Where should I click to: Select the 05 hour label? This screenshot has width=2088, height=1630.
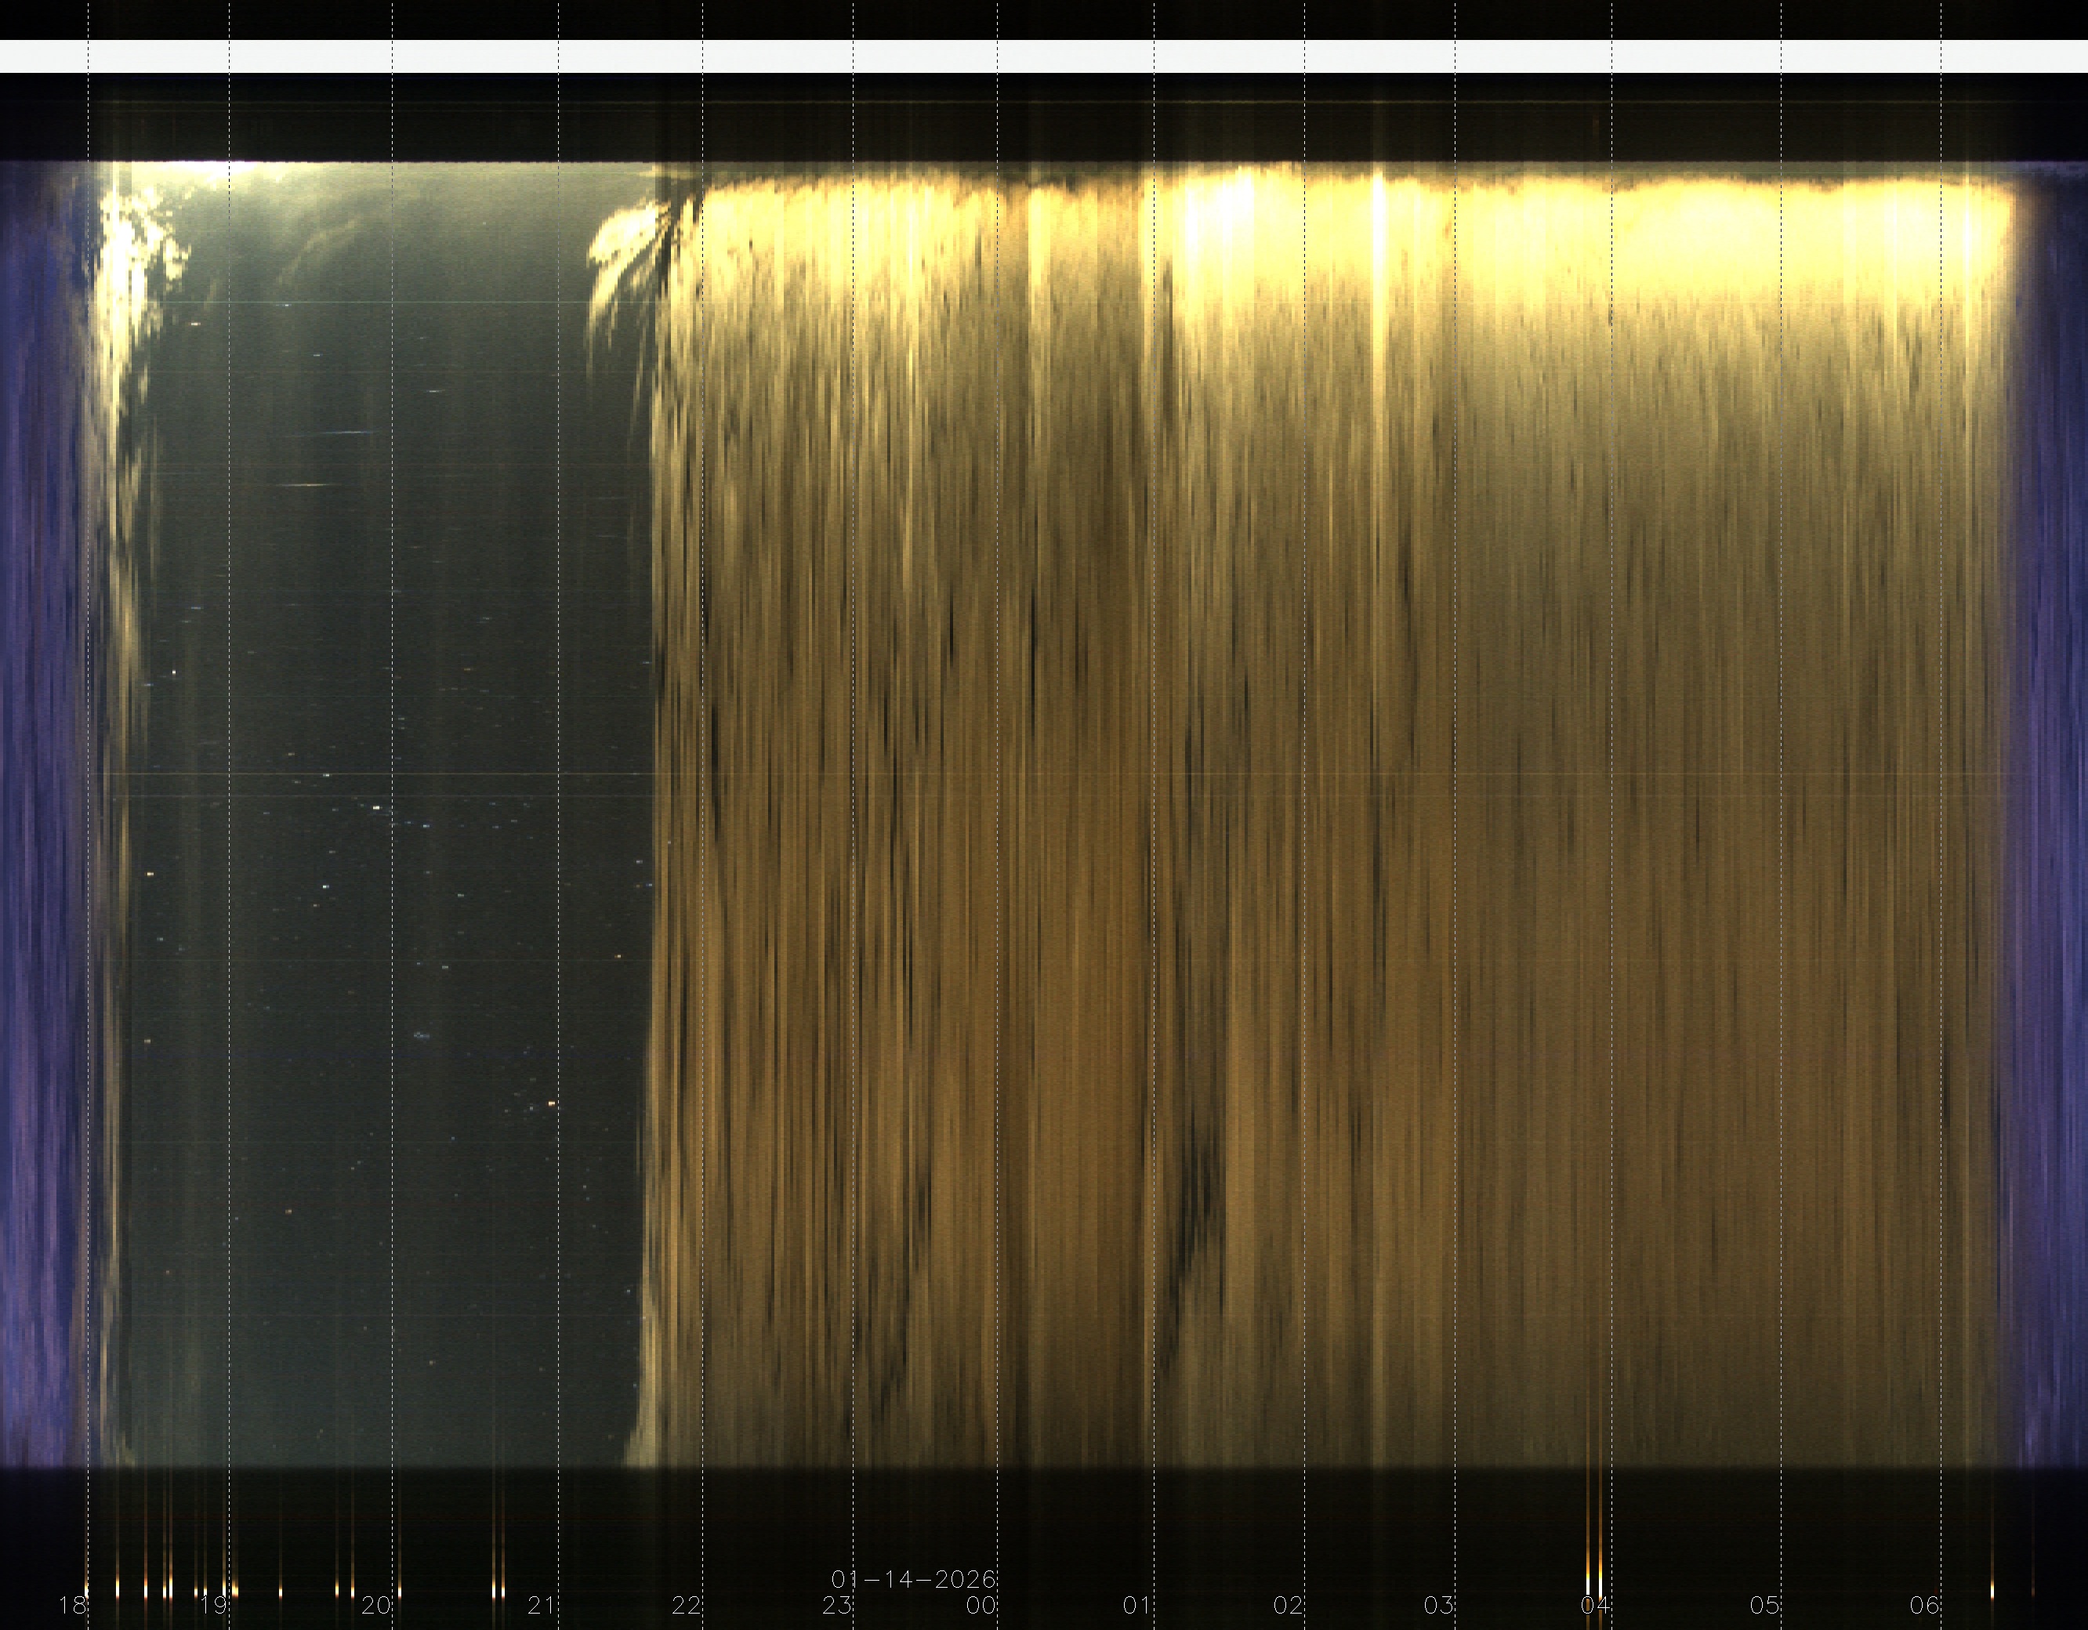1765,1605
